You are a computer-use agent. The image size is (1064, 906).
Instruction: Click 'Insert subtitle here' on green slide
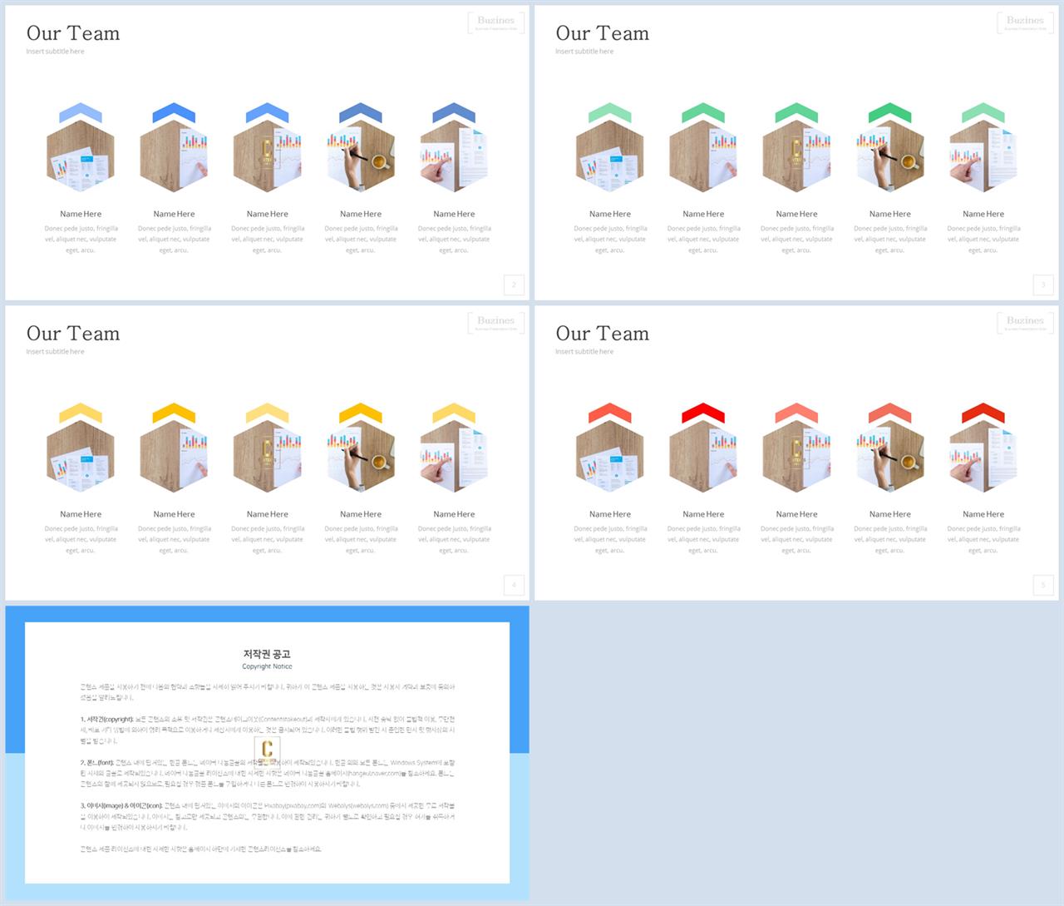tap(584, 52)
